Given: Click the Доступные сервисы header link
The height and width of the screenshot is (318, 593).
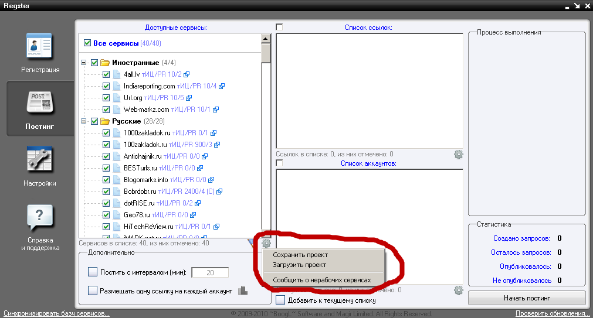Looking at the screenshot, I should pyautogui.click(x=176, y=28).
